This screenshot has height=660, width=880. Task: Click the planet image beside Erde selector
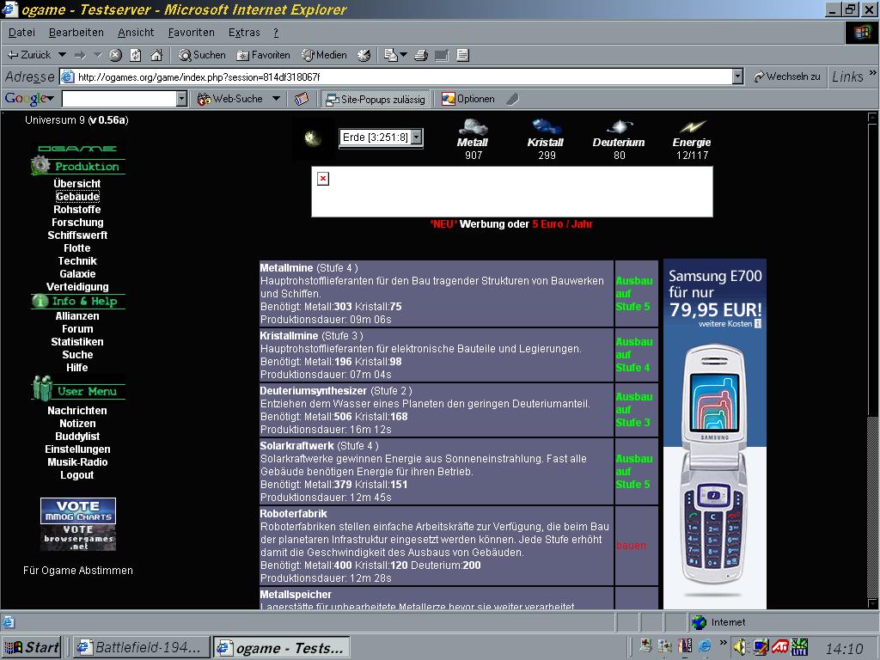click(313, 137)
